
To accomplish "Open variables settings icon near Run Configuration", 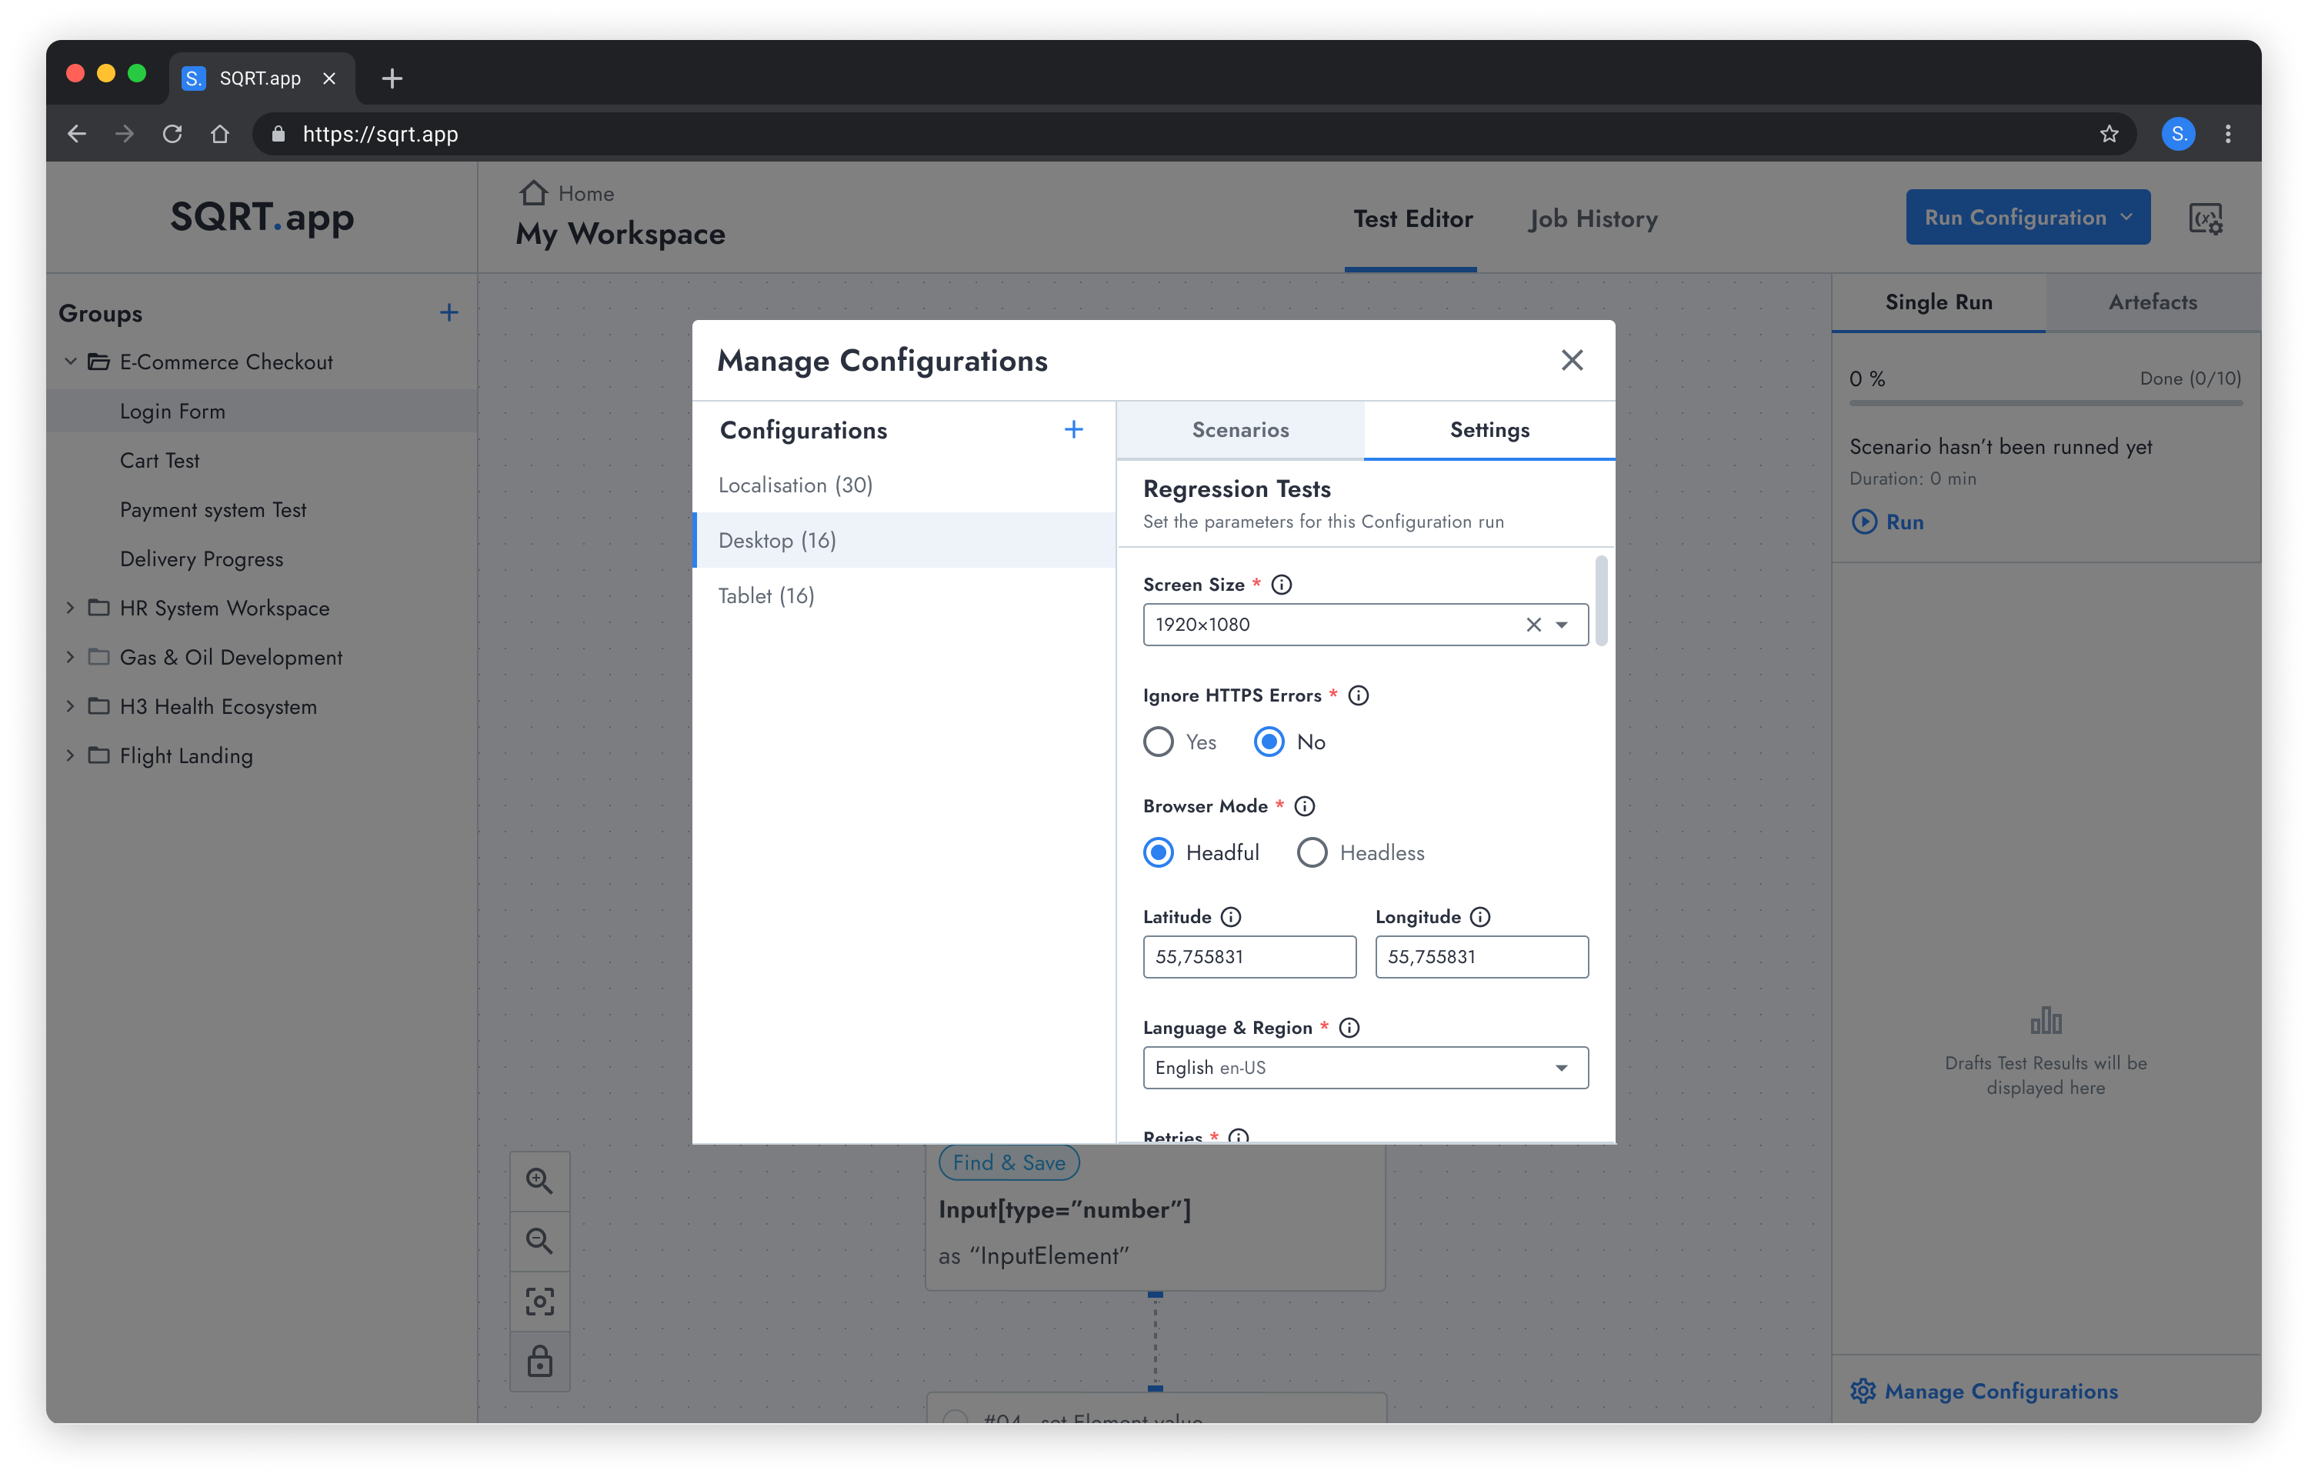I will (2206, 218).
